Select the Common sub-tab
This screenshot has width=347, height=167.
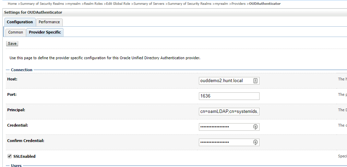[16, 33]
